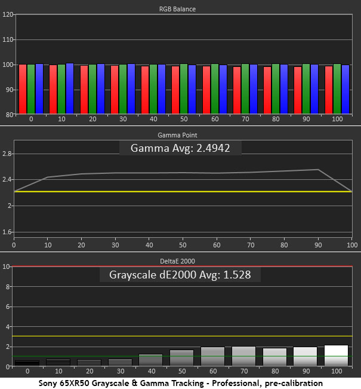Click the 100 label on DeltaE x-axis
361x389 pixels.
[x=337, y=371]
